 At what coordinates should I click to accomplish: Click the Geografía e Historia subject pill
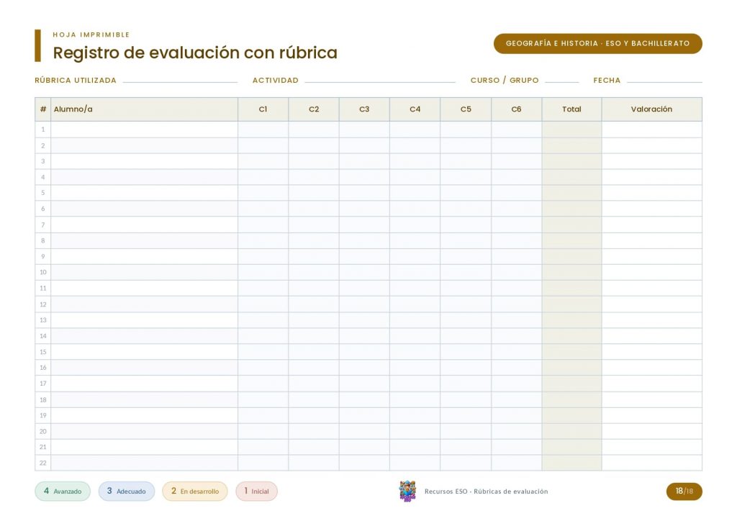[x=598, y=43]
